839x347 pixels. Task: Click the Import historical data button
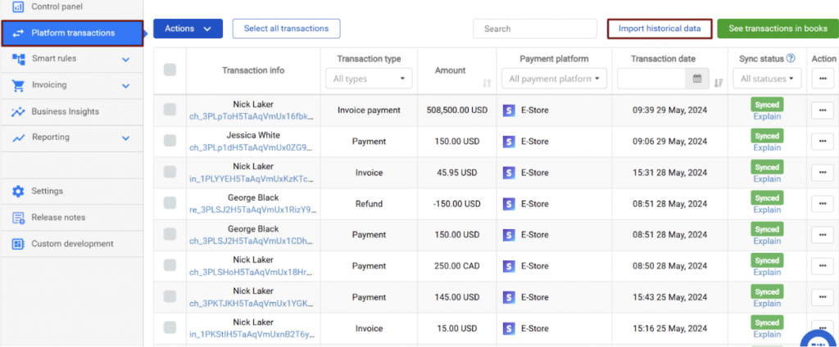tap(660, 29)
